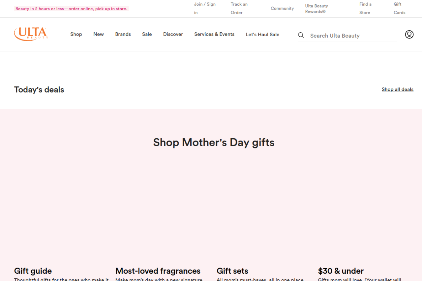Open the Track an Order link
This screenshot has height=281, width=422.
click(239, 8)
